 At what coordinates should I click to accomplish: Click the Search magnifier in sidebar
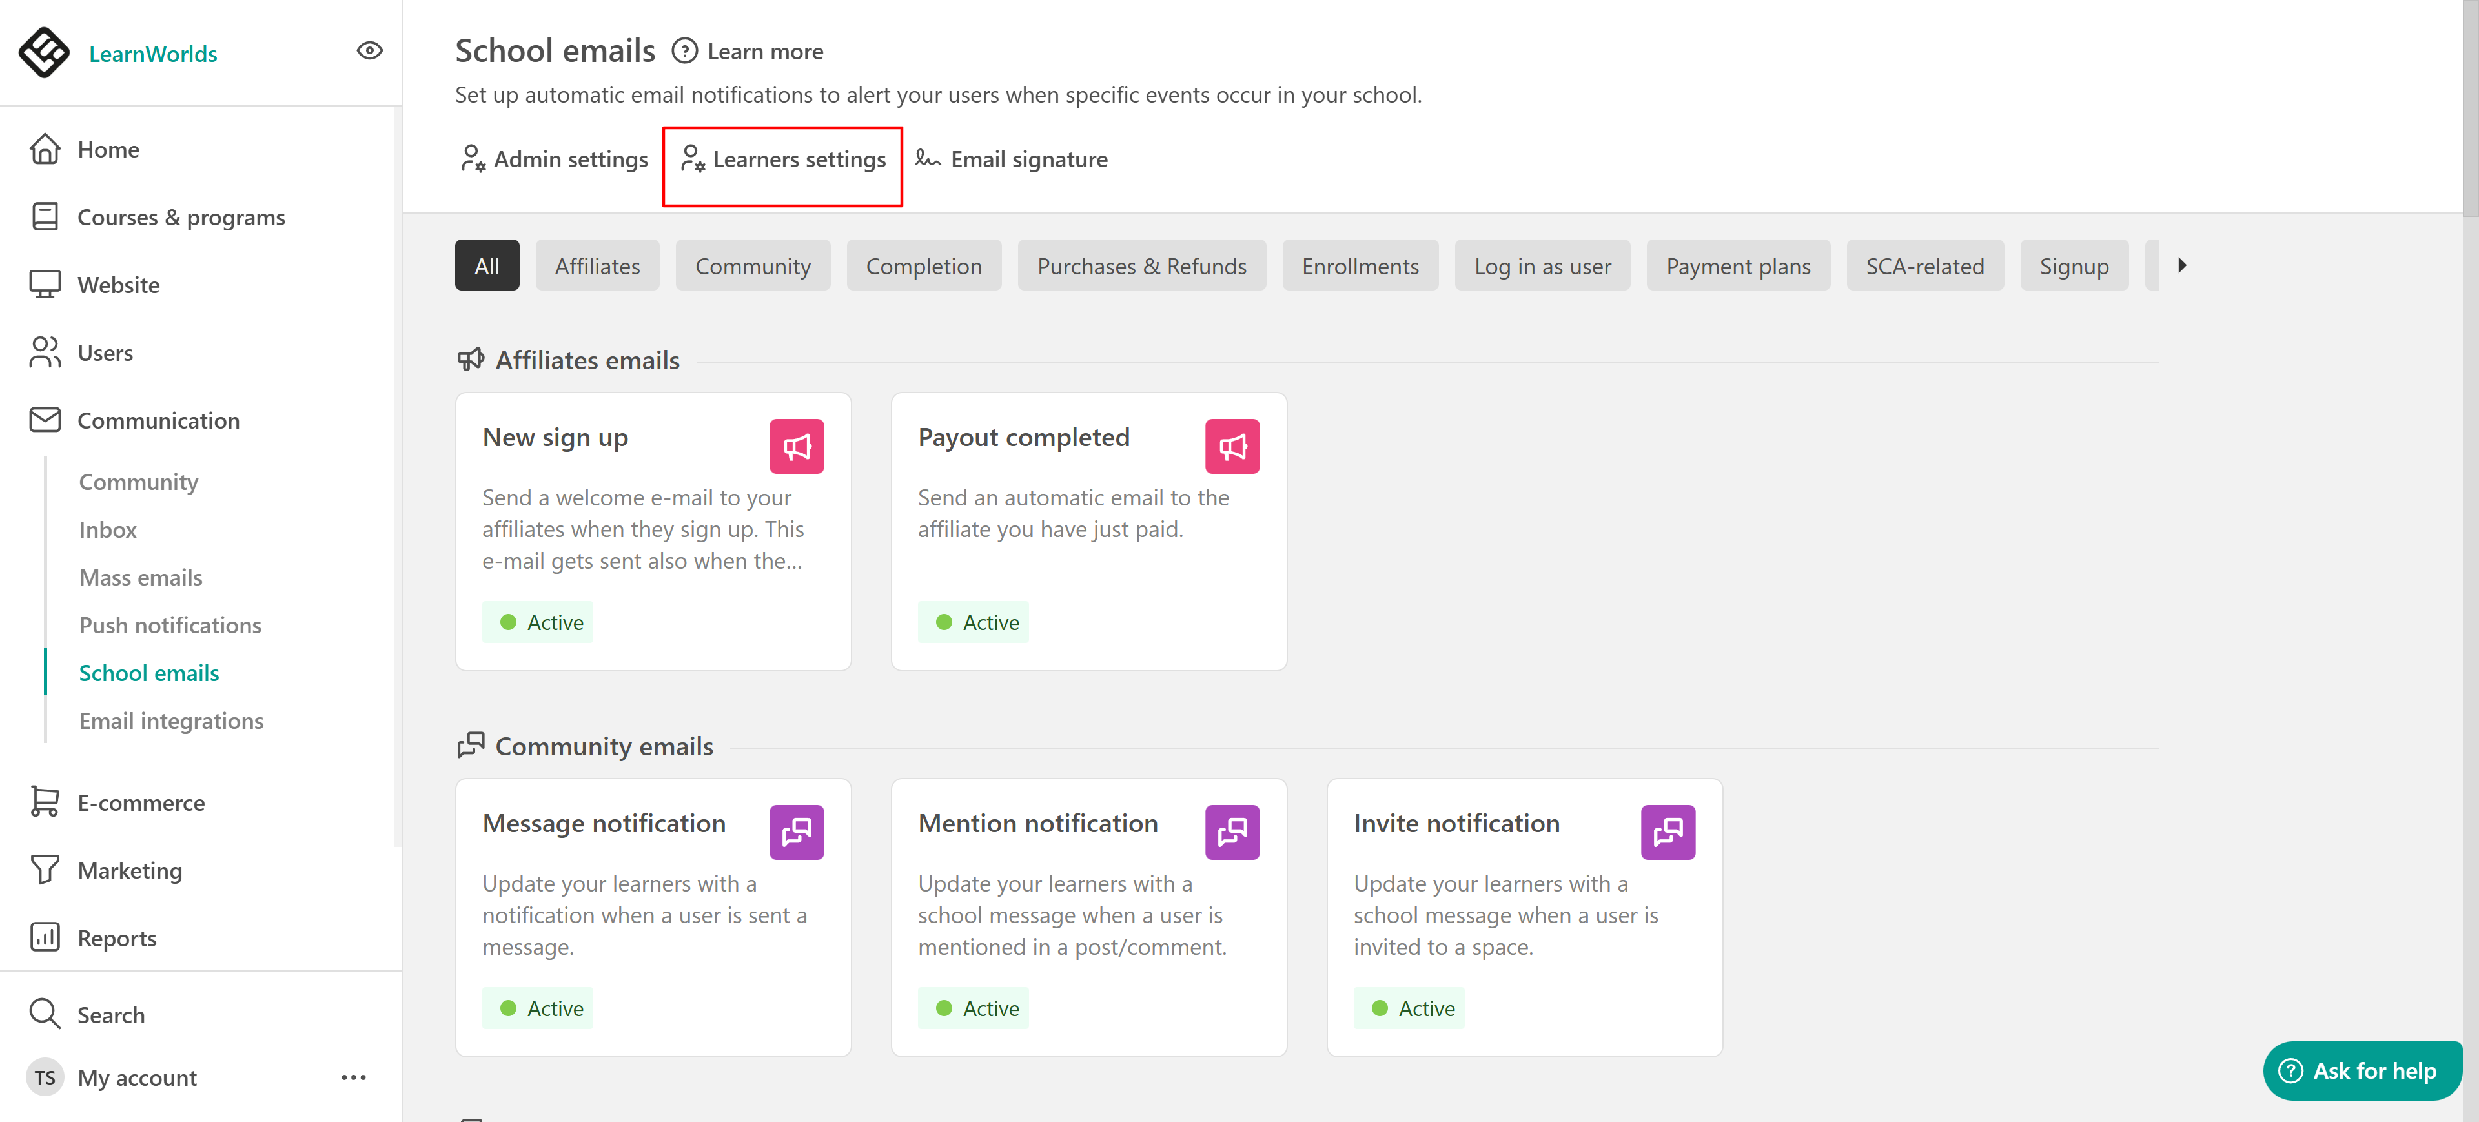click(45, 1014)
